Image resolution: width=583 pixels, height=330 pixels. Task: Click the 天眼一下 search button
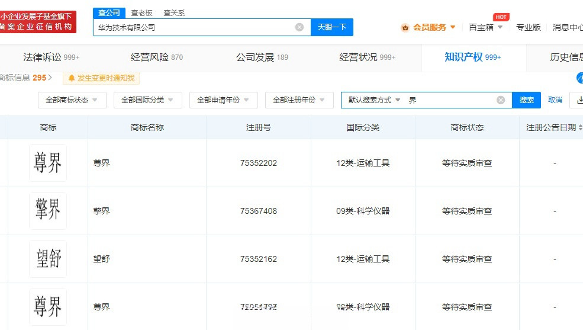(331, 27)
